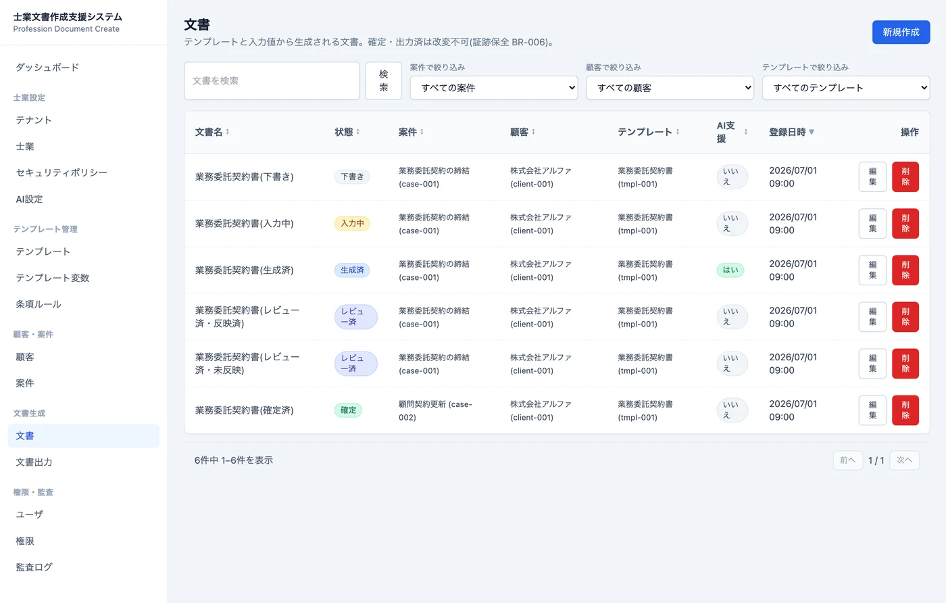Delete 業務委託契約書(レビュー済・未反映) row
This screenshot has width=946, height=603.
pos(905,364)
